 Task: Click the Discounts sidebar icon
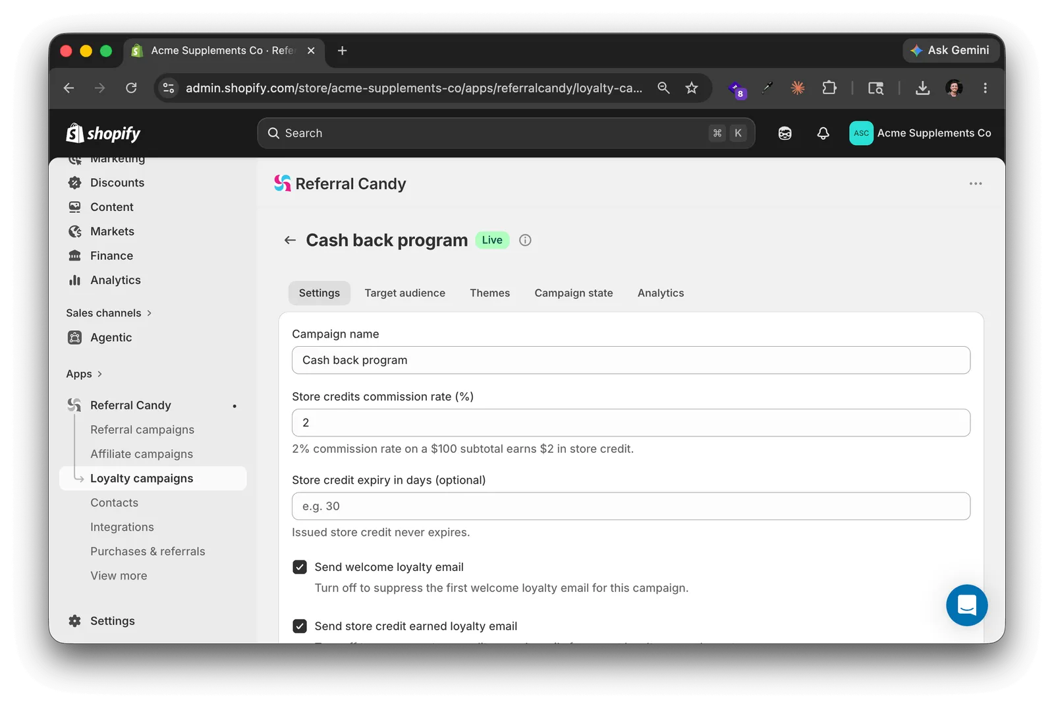click(75, 183)
